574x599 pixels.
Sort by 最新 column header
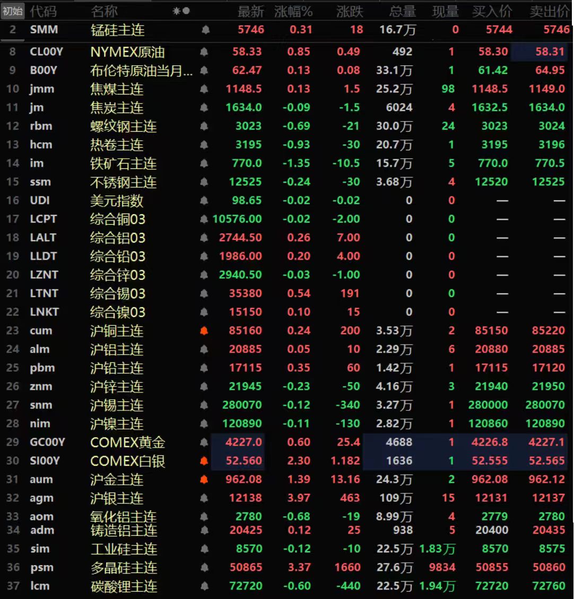point(250,12)
